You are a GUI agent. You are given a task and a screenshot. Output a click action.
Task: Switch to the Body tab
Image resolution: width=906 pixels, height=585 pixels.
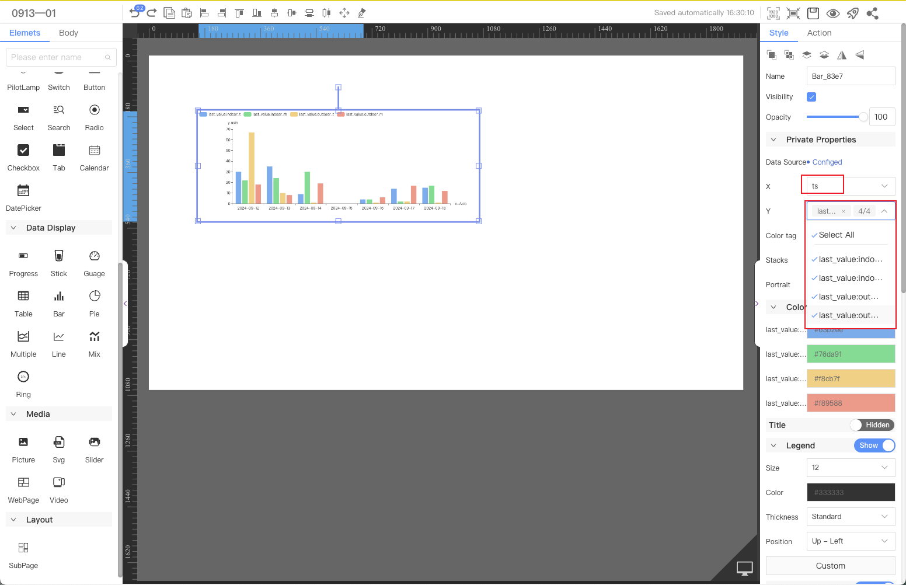click(68, 33)
